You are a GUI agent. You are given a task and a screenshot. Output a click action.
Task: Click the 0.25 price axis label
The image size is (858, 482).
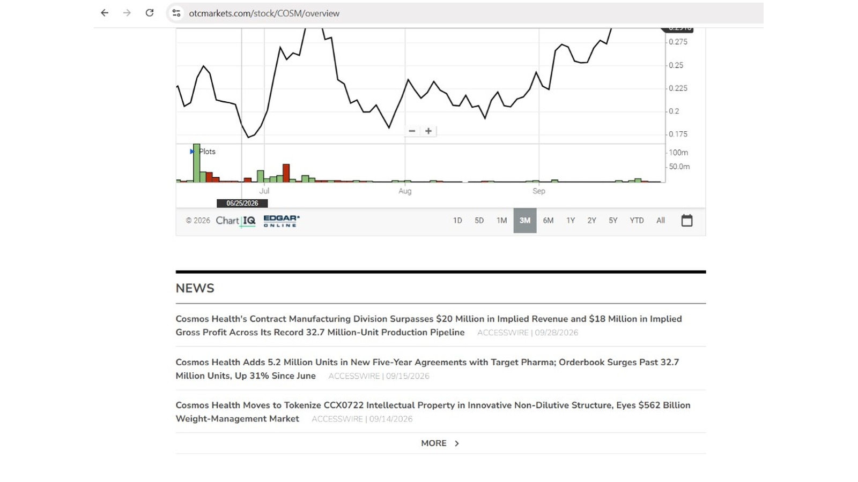[x=676, y=65]
